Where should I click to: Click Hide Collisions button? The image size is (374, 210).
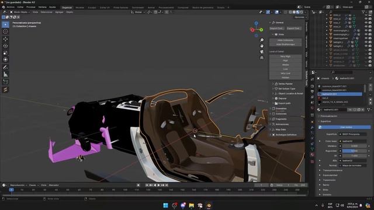coord(285,40)
